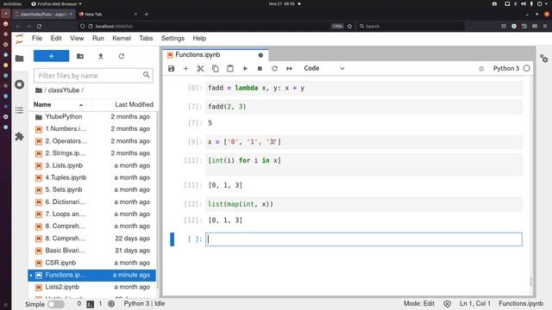552x310 pixels.
Task: Open the View menu
Action: (77, 38)
